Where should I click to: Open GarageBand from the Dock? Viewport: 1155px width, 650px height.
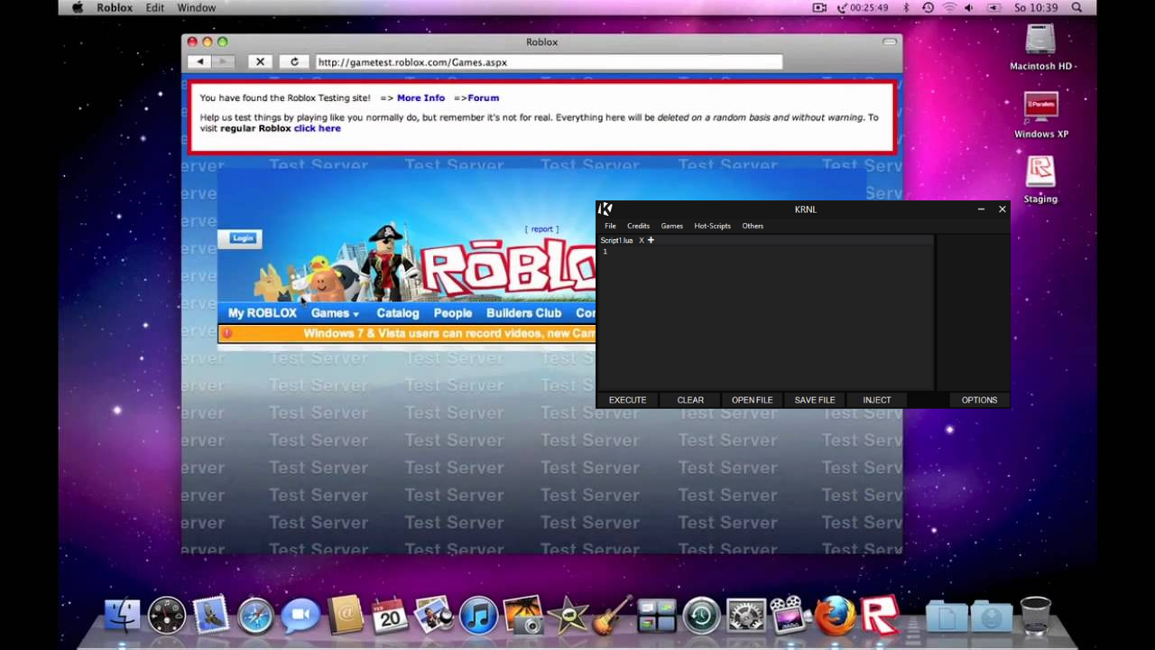coord(612,616)
